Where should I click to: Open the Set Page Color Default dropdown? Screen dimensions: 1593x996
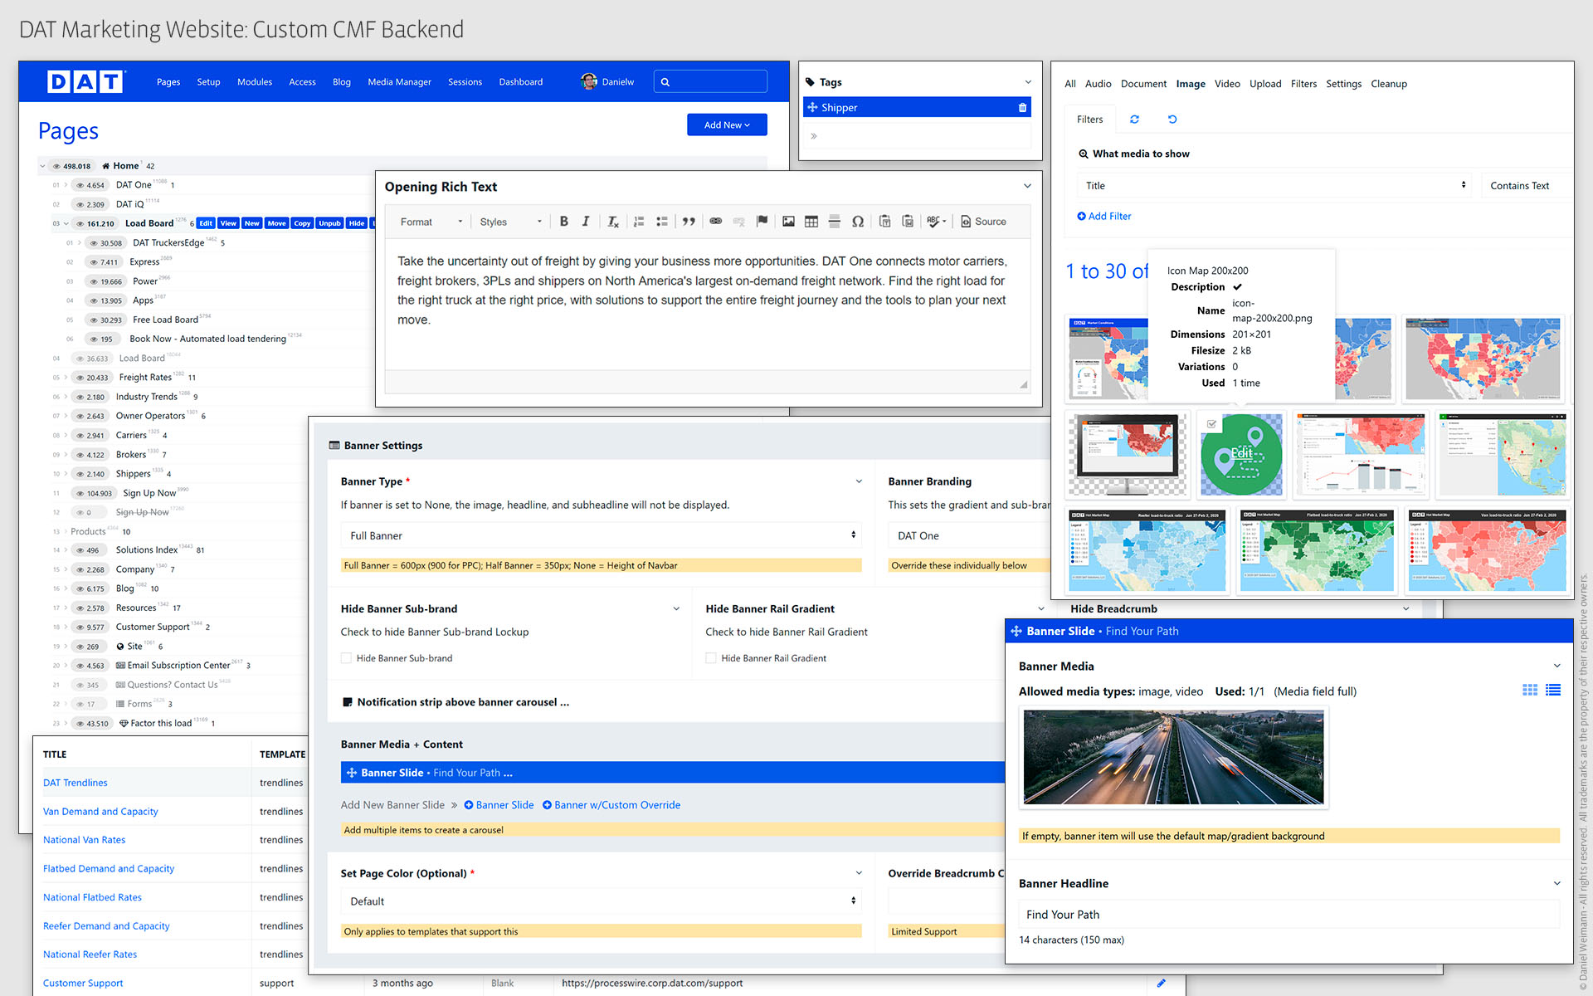[601, 901]
